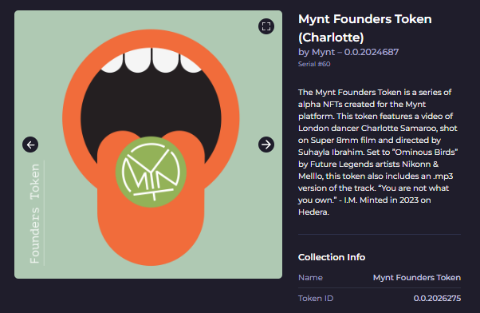The image size is (480, 313).
Task: Advance to the next NFT image
Action: (266, 145)
